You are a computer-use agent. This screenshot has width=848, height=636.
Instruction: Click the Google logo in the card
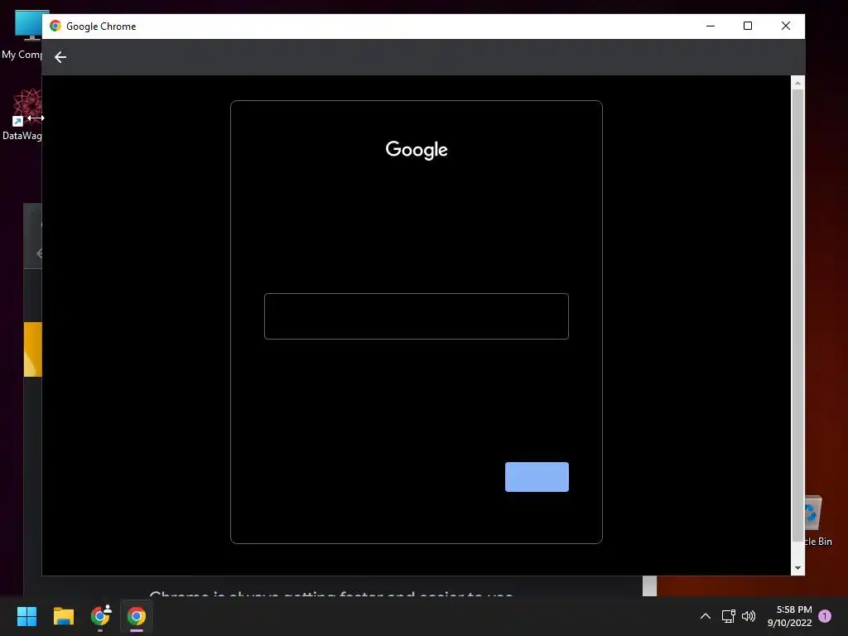click(x=417, y=150)
